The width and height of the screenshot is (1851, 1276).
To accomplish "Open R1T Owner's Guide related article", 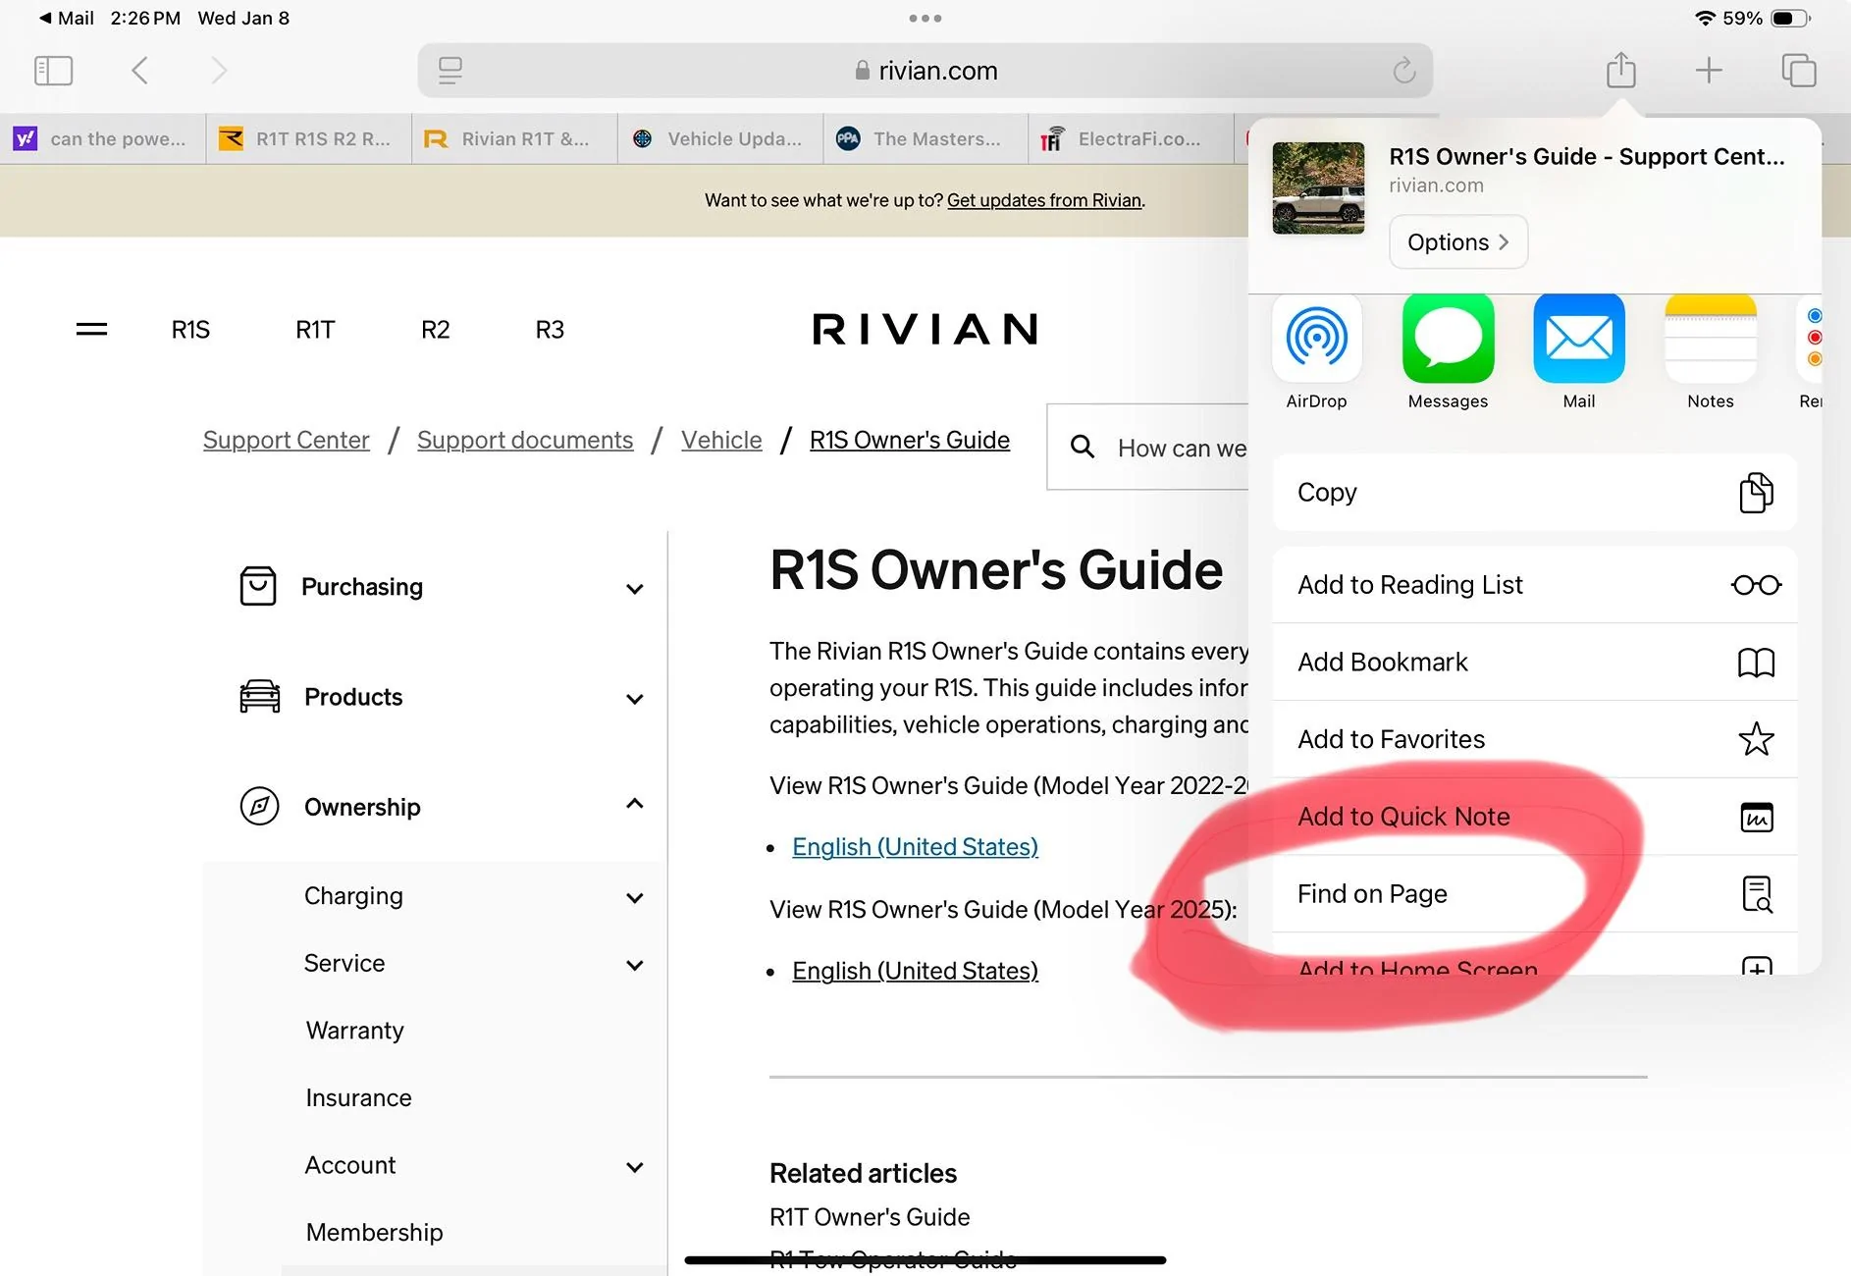I will 870,1218.
